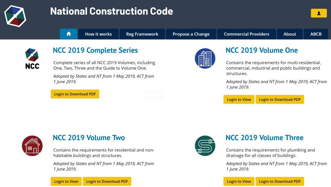This screenshot has height=187, width=331.
Task: Click the text about plumbing and drainage
Action: [270, 153]
